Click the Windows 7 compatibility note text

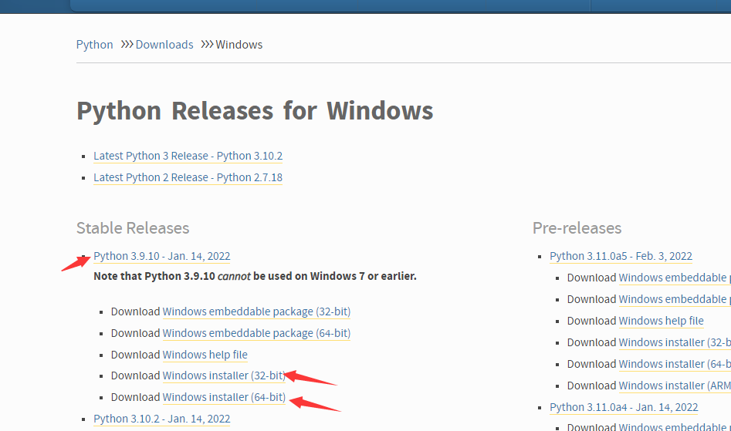point(255,276)
